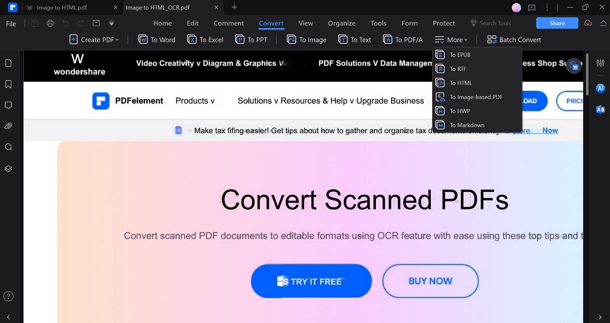Click the cloud sync icon

[588, 23]
